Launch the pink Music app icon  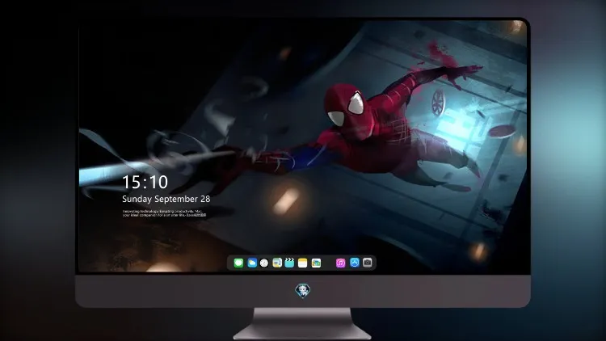tap(340, 263)
